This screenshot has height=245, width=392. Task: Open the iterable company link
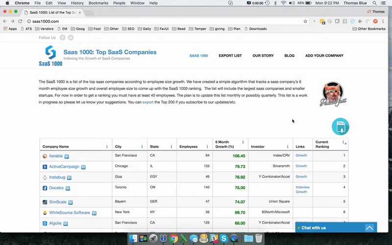point(56,156)
